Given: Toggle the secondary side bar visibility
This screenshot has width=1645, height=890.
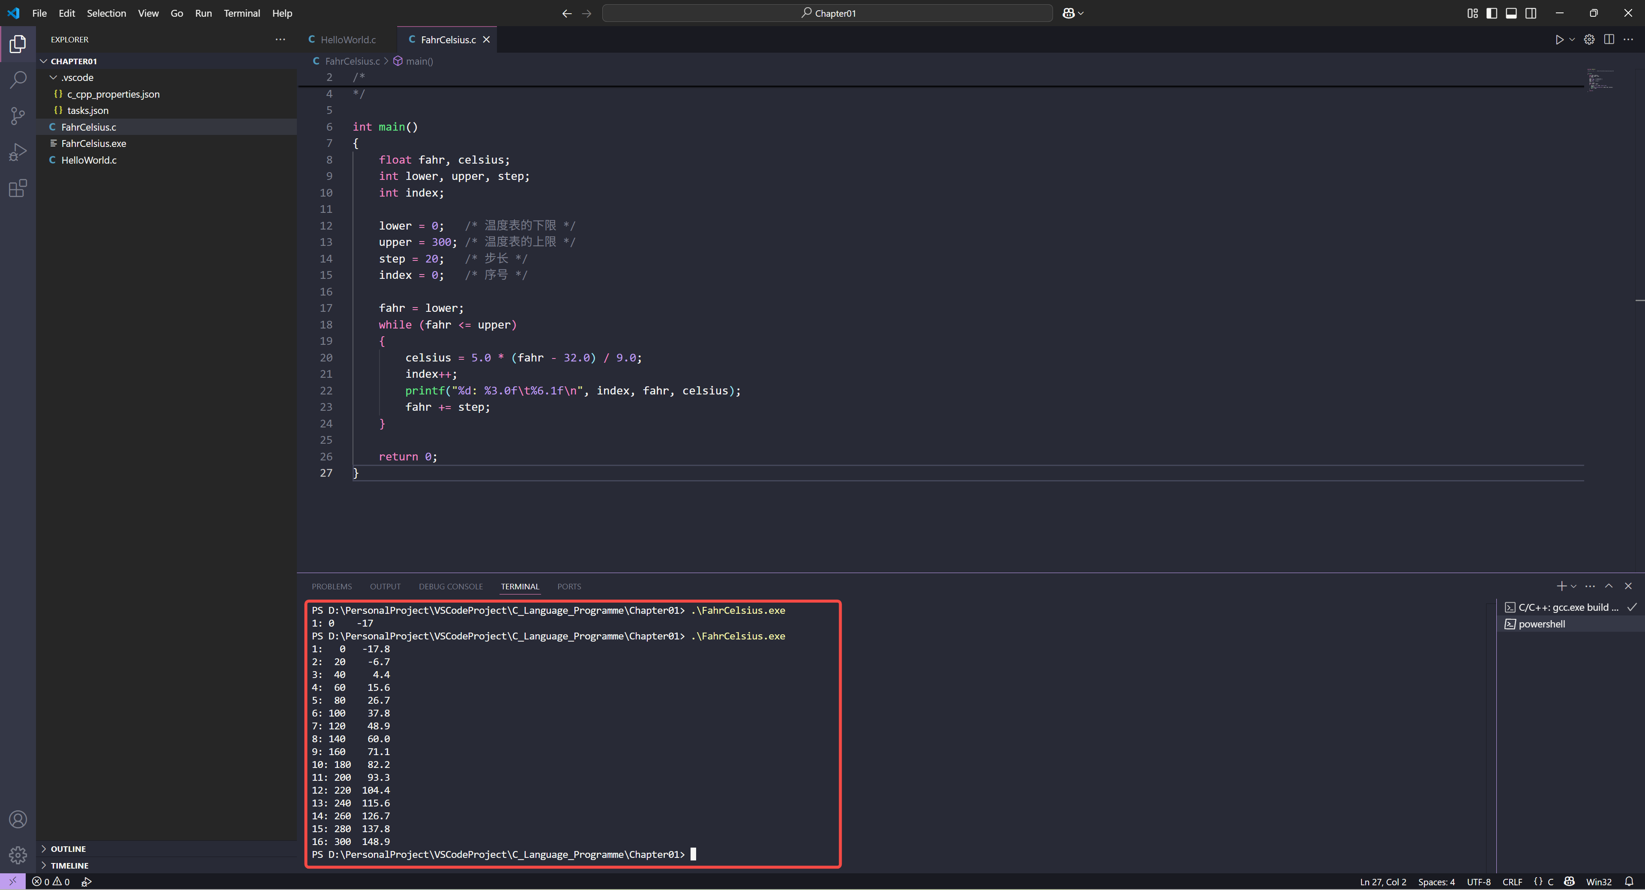Looking at the screenshot, I should 1531,13.
